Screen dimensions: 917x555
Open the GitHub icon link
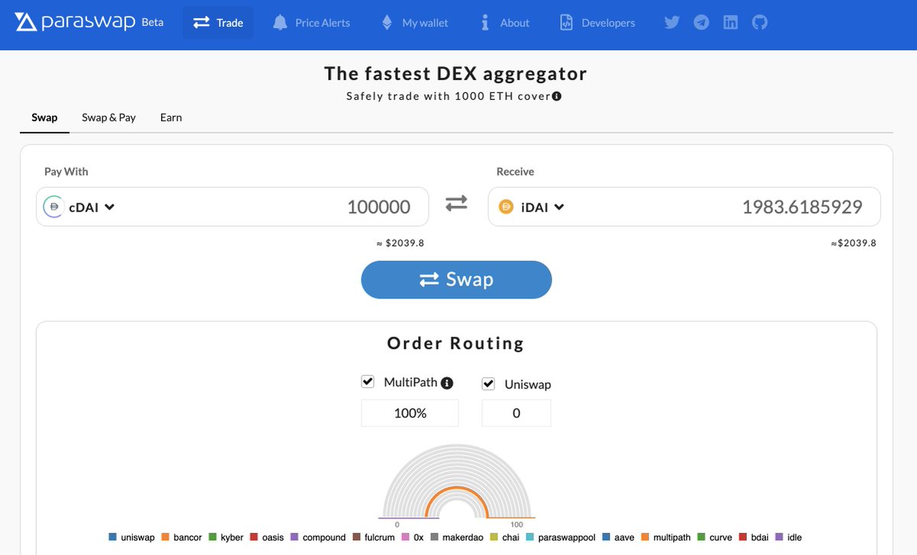coord(760,22)
